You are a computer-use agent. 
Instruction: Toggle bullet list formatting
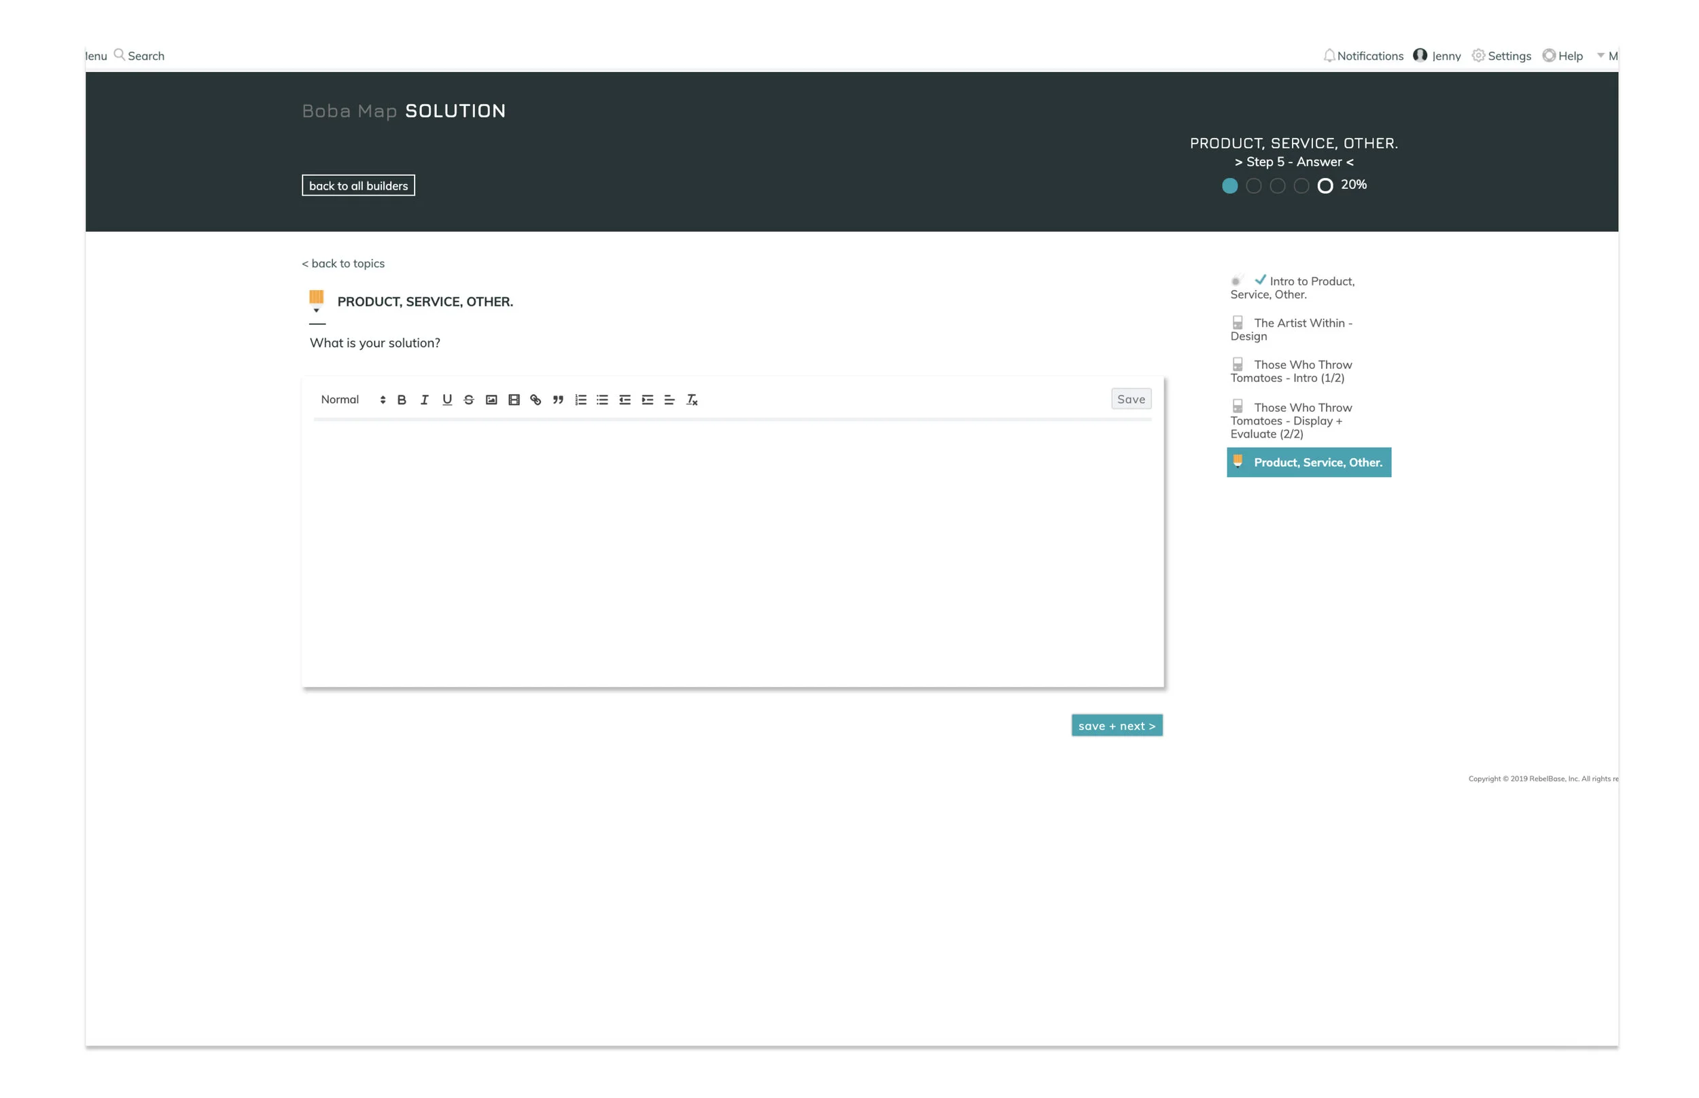pyautogui.click(x=602, y=400)
